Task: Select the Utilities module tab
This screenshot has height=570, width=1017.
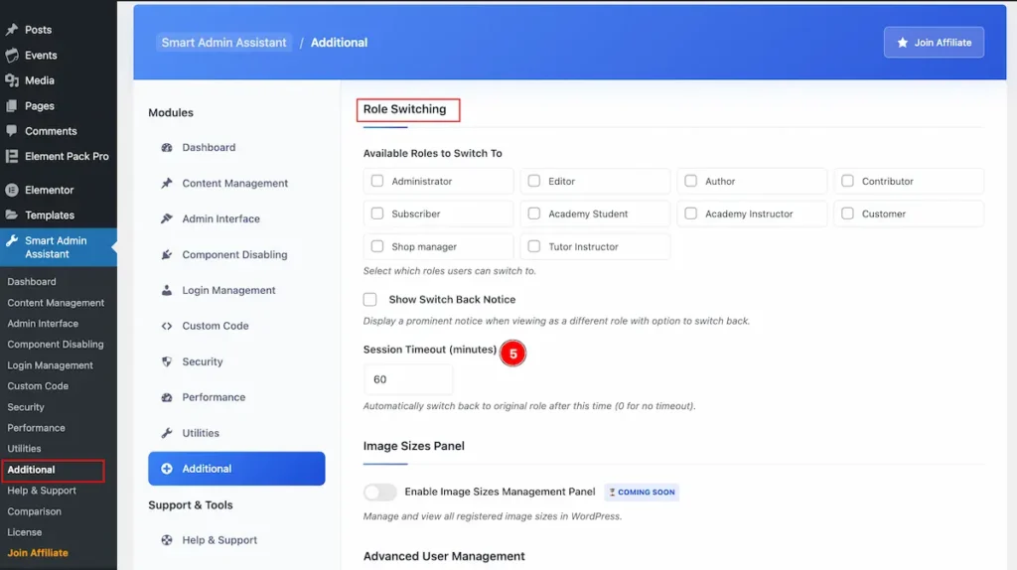Action: pos(236,433)
